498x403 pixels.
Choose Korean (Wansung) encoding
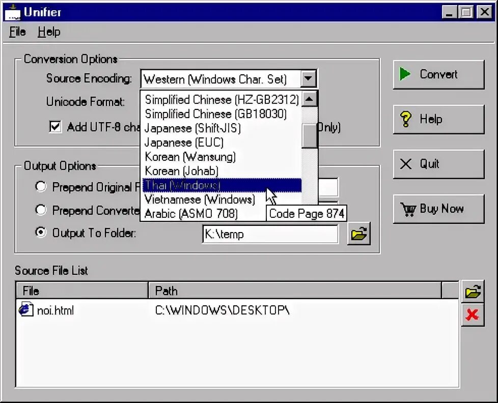click(222, 157)
